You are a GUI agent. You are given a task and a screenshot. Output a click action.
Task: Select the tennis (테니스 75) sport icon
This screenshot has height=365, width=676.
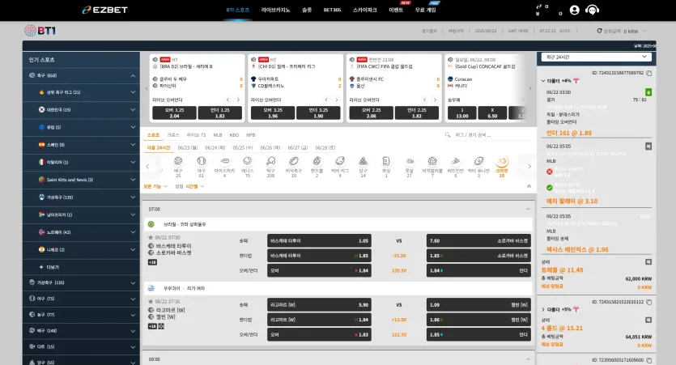coord(248,161)
